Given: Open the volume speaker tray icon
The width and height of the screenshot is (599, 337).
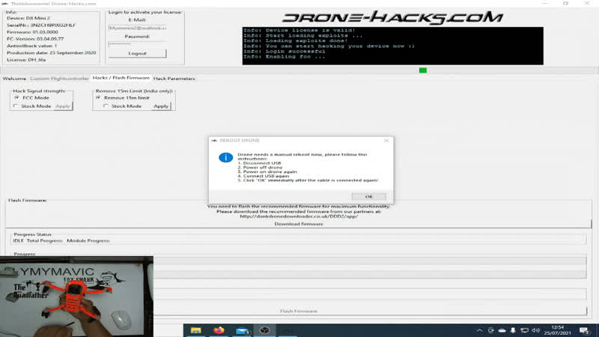Looking at the screenshot, I should coord(535,330).
